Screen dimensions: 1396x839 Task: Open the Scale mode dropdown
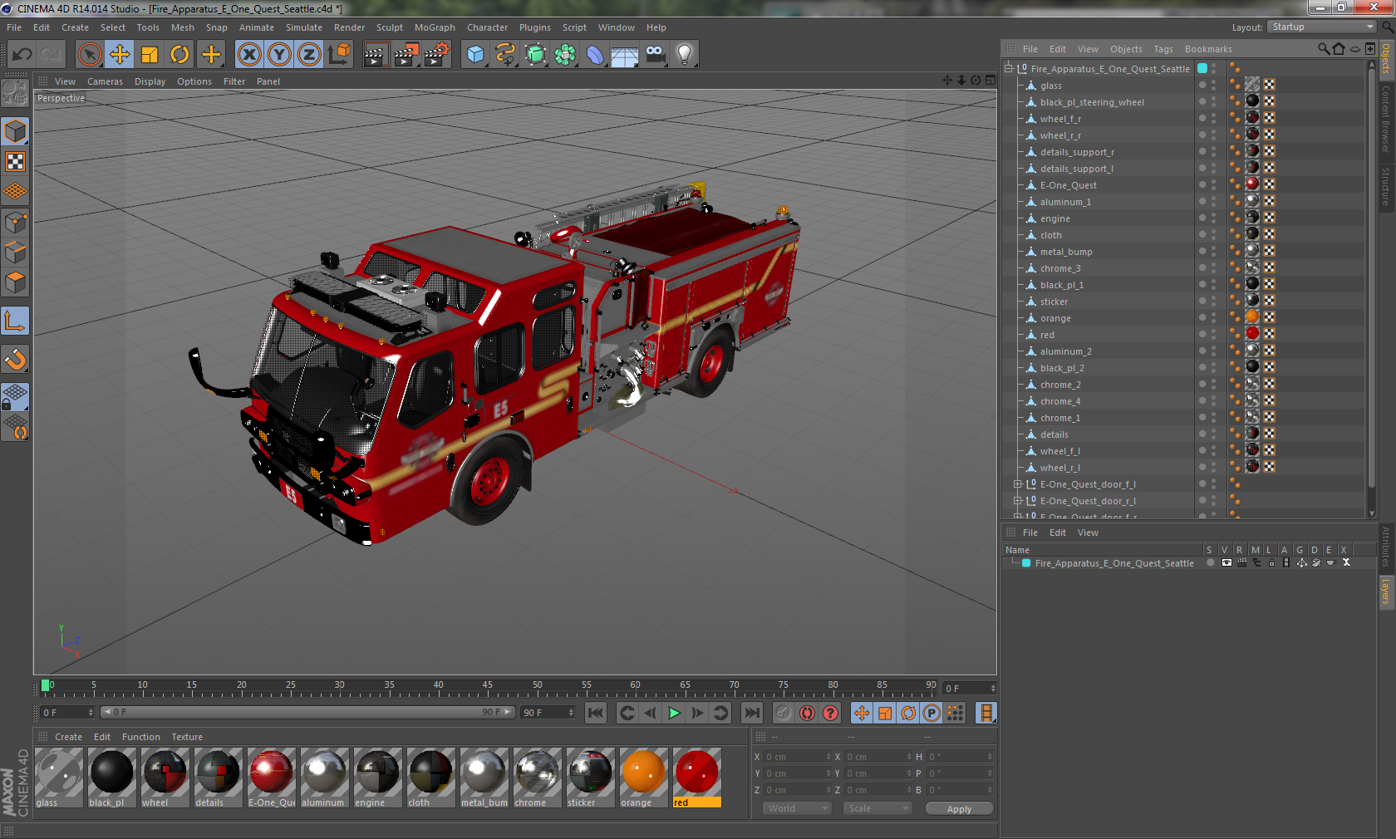[x=877, y=808]
